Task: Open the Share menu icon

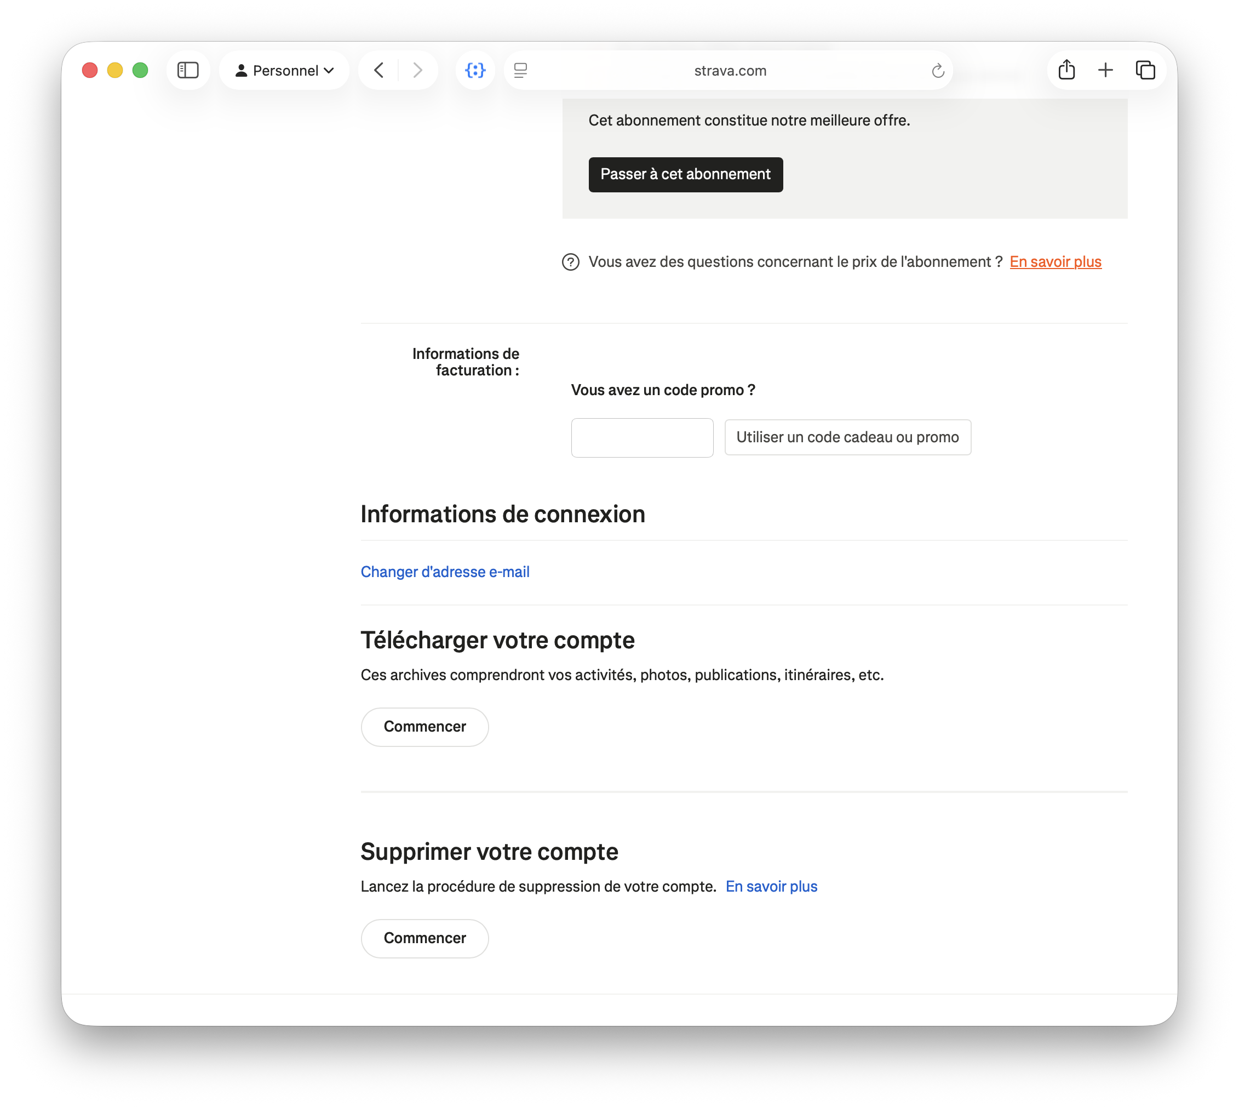Action: tap(1067, 71)
